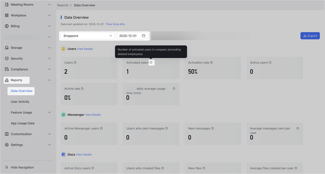Select Reports in the sidebar
Viewport: 325px width, 174px height.
(17, 80)
